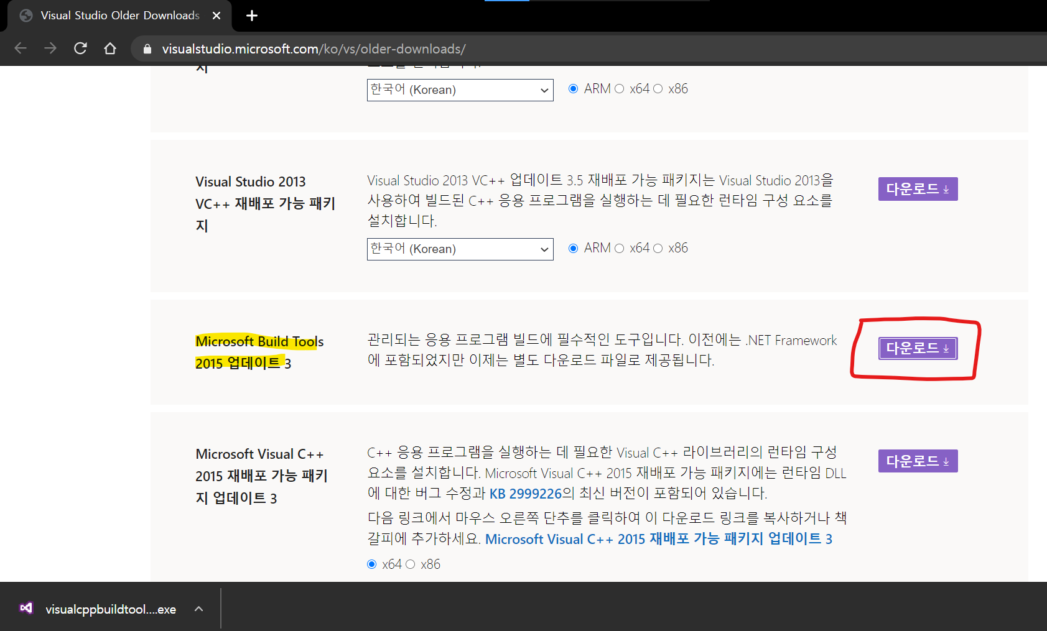Select x86 radio for Visual C++ 2015 package

point(411,564)
